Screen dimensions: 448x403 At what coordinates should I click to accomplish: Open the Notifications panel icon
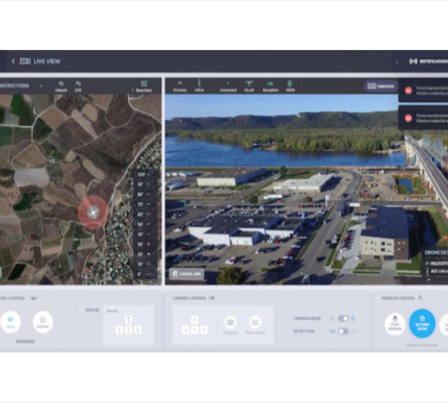(x=413, y=62)
